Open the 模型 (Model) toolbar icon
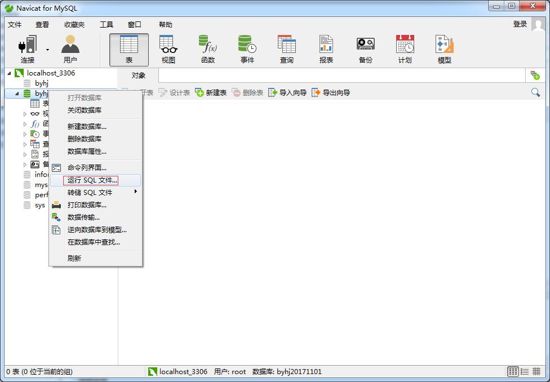 (x=444, y=49)
